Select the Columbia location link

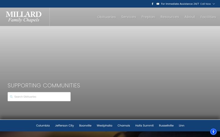(43, 125)
